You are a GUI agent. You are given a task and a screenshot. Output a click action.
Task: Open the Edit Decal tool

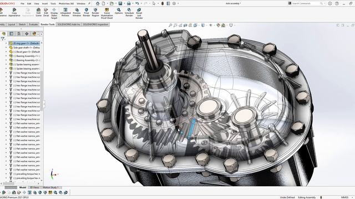coord(46,12)
